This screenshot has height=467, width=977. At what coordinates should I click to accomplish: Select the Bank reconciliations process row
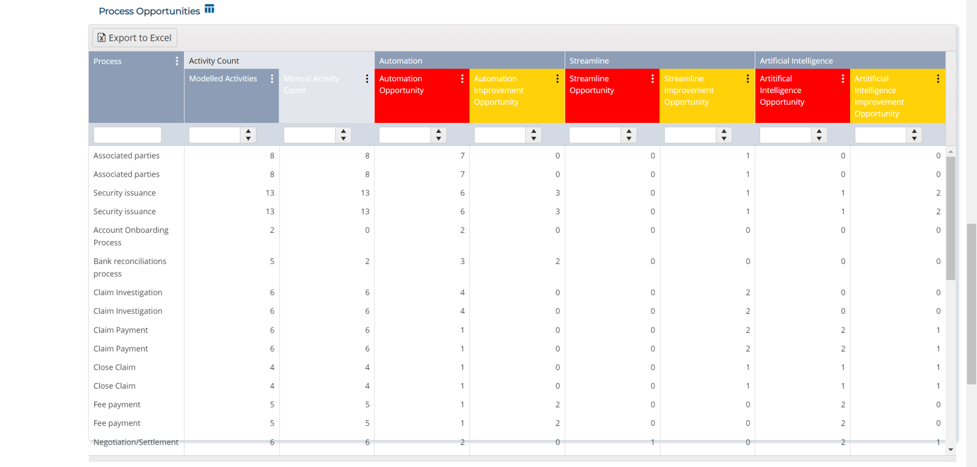click(x=130, y=267)
